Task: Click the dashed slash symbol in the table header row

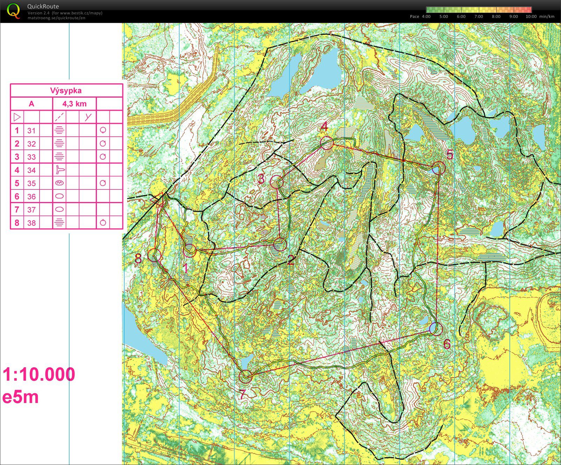Action: point(59,117)
